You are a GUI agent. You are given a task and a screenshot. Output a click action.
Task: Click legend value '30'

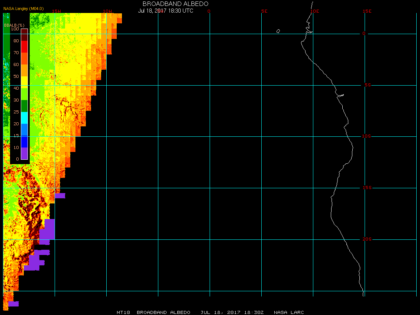[16, 100]
